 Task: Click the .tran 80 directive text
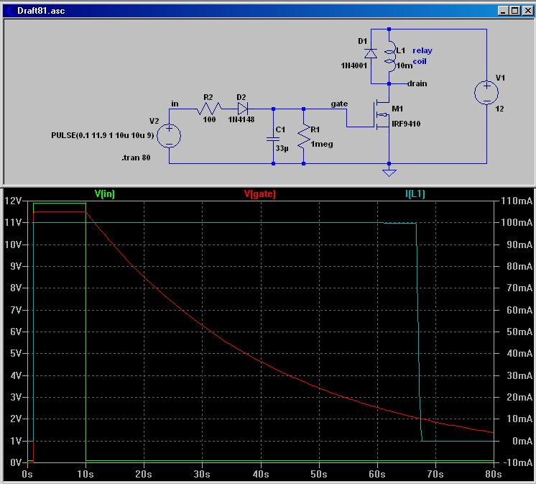136,157
